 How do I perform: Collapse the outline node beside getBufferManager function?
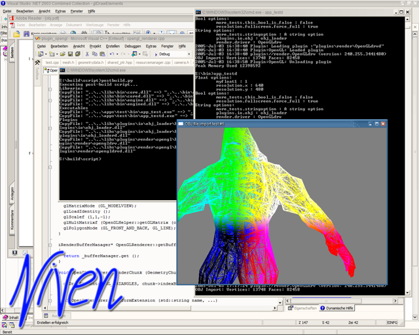(50, 245)
